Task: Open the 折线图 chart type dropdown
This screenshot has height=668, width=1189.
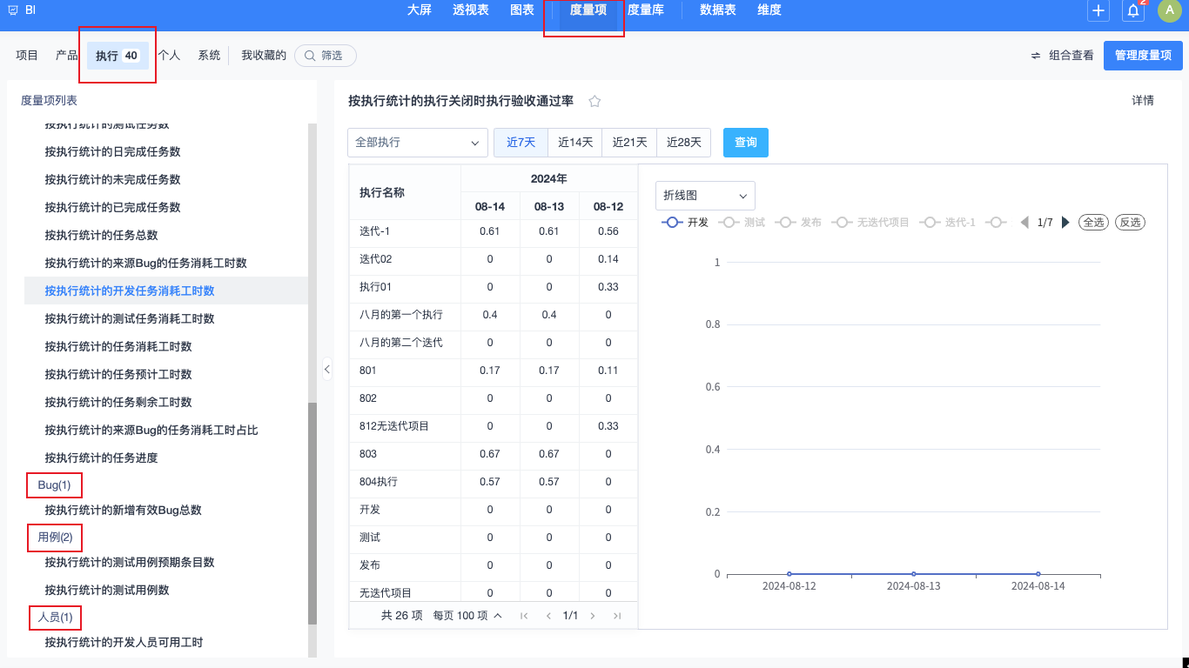Action: (705, 196)
